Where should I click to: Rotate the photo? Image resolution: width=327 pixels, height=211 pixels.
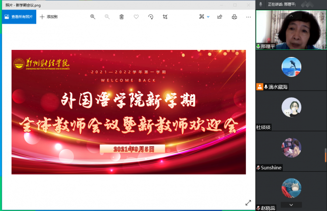(x=150, y=17)
